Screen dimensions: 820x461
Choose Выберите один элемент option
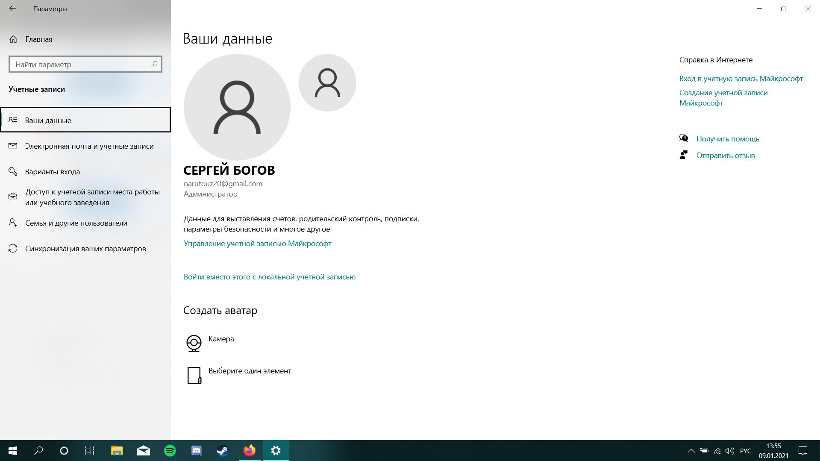250,371
